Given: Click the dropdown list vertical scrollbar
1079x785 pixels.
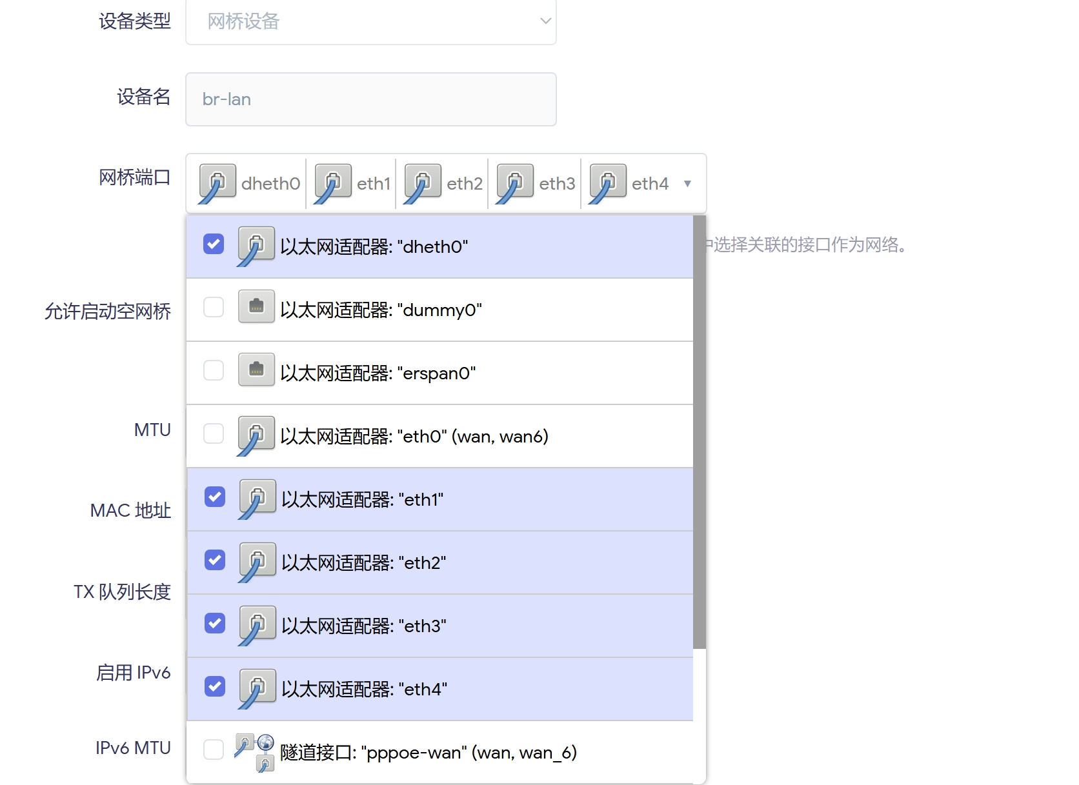Looking at the screenshot, I should click(x=699, y=432).
